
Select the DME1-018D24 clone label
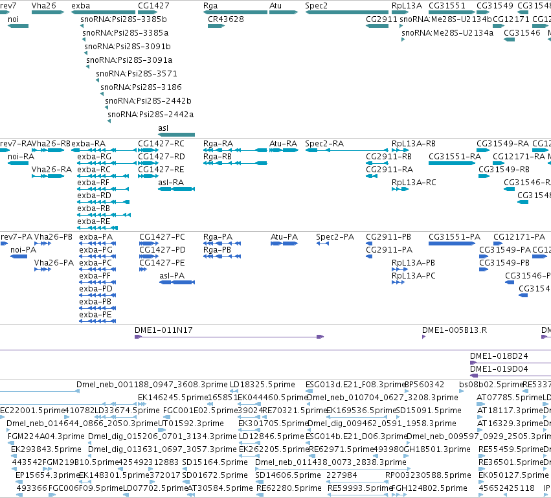coord(499,356)
